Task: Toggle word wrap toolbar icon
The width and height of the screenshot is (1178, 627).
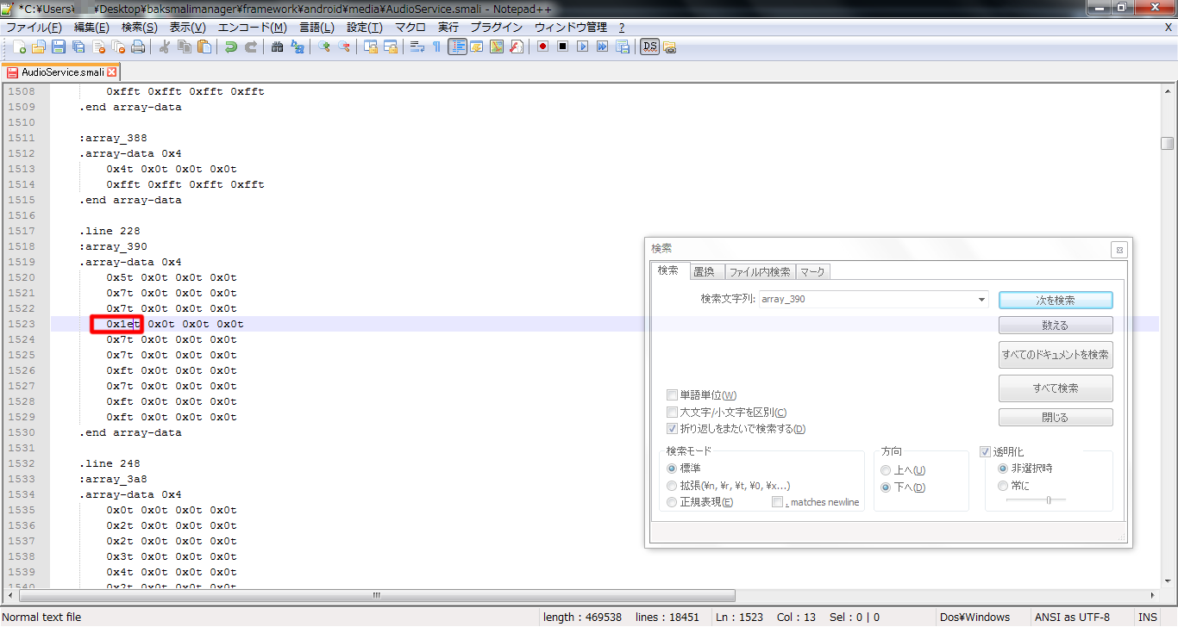Action: [x=417, y=47]
